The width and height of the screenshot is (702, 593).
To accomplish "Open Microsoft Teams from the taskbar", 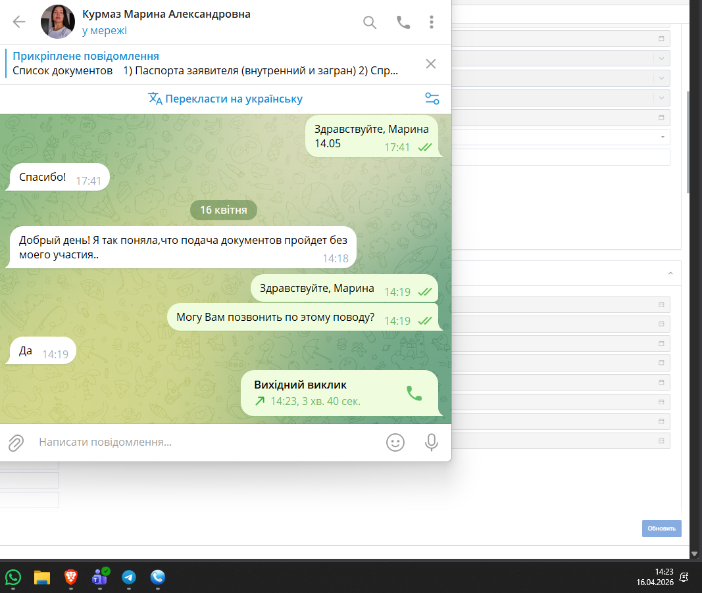I will click(x=100, y=577).
